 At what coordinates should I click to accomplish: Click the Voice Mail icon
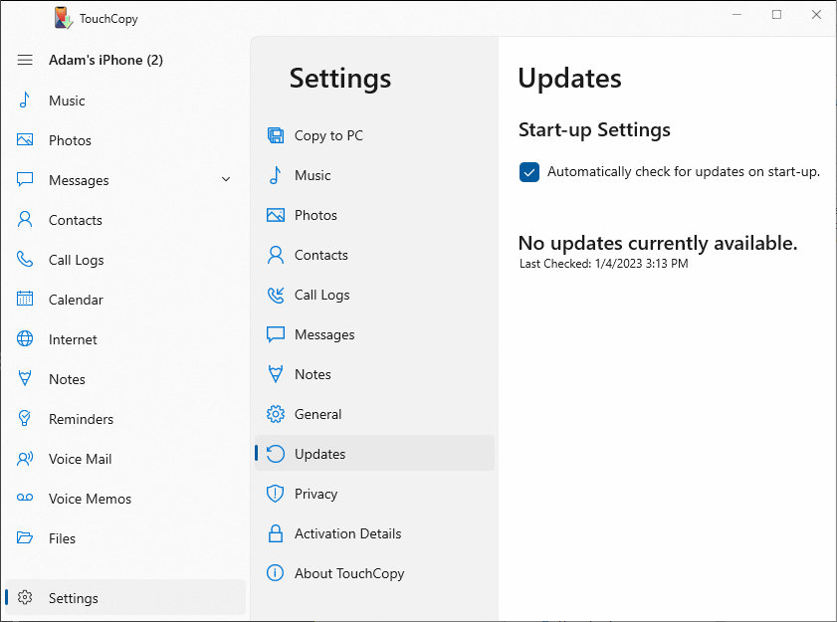[x=25, y=458]
